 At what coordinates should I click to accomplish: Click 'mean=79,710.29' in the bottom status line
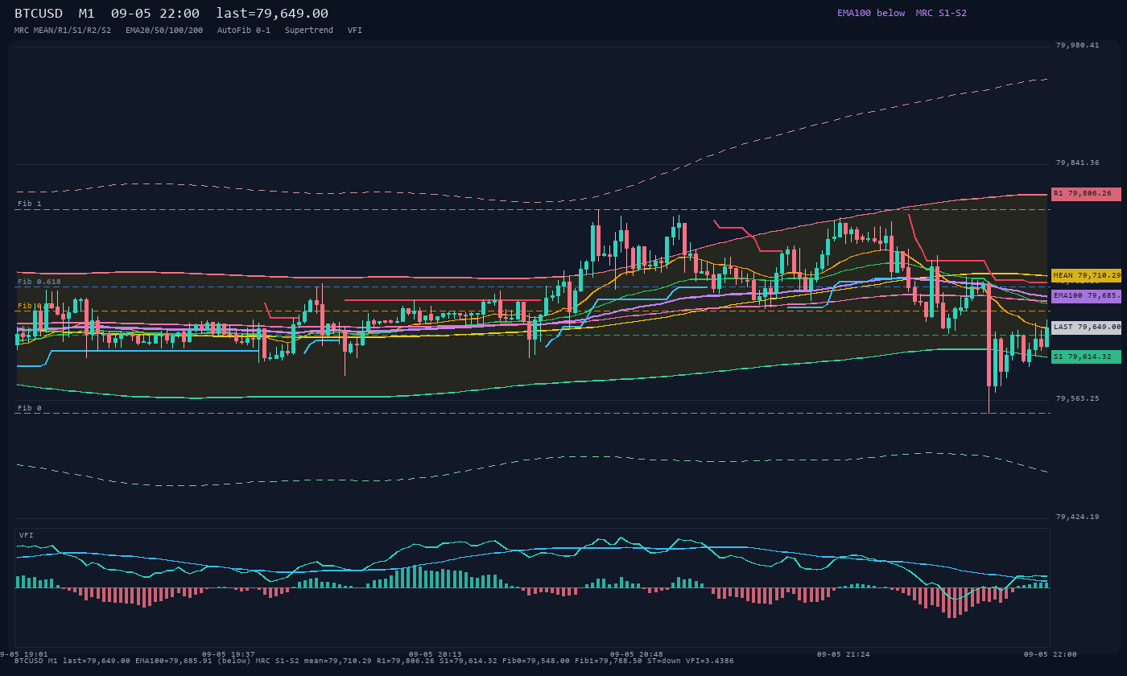[x=338, y=661]
